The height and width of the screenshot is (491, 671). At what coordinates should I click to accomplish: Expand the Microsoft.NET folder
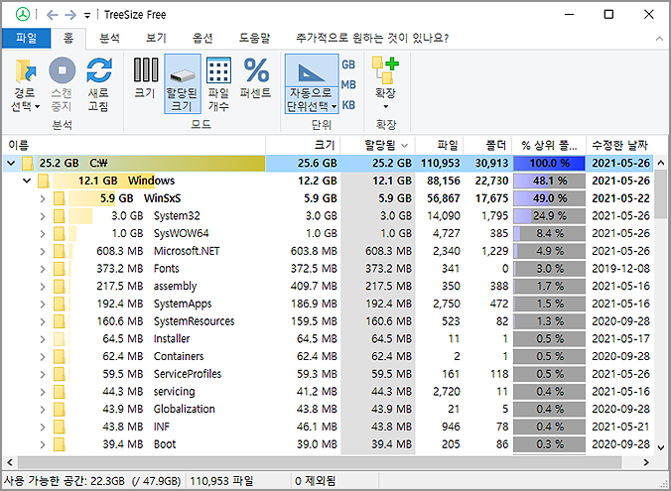(43, 251)
